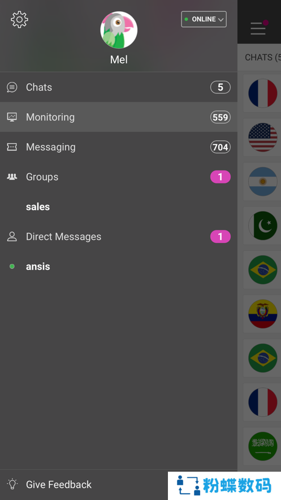The width and height of the screenshot is (281, 500).
Task: Select the Monitoring menu item
Action: pyautogui.click(x=119, y=117)
